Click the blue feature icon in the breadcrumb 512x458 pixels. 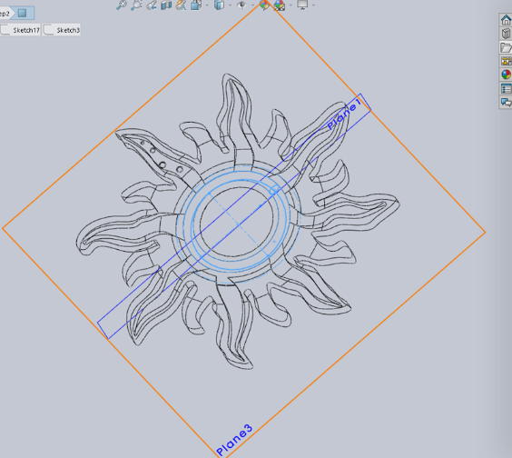(x=22, y=13)
